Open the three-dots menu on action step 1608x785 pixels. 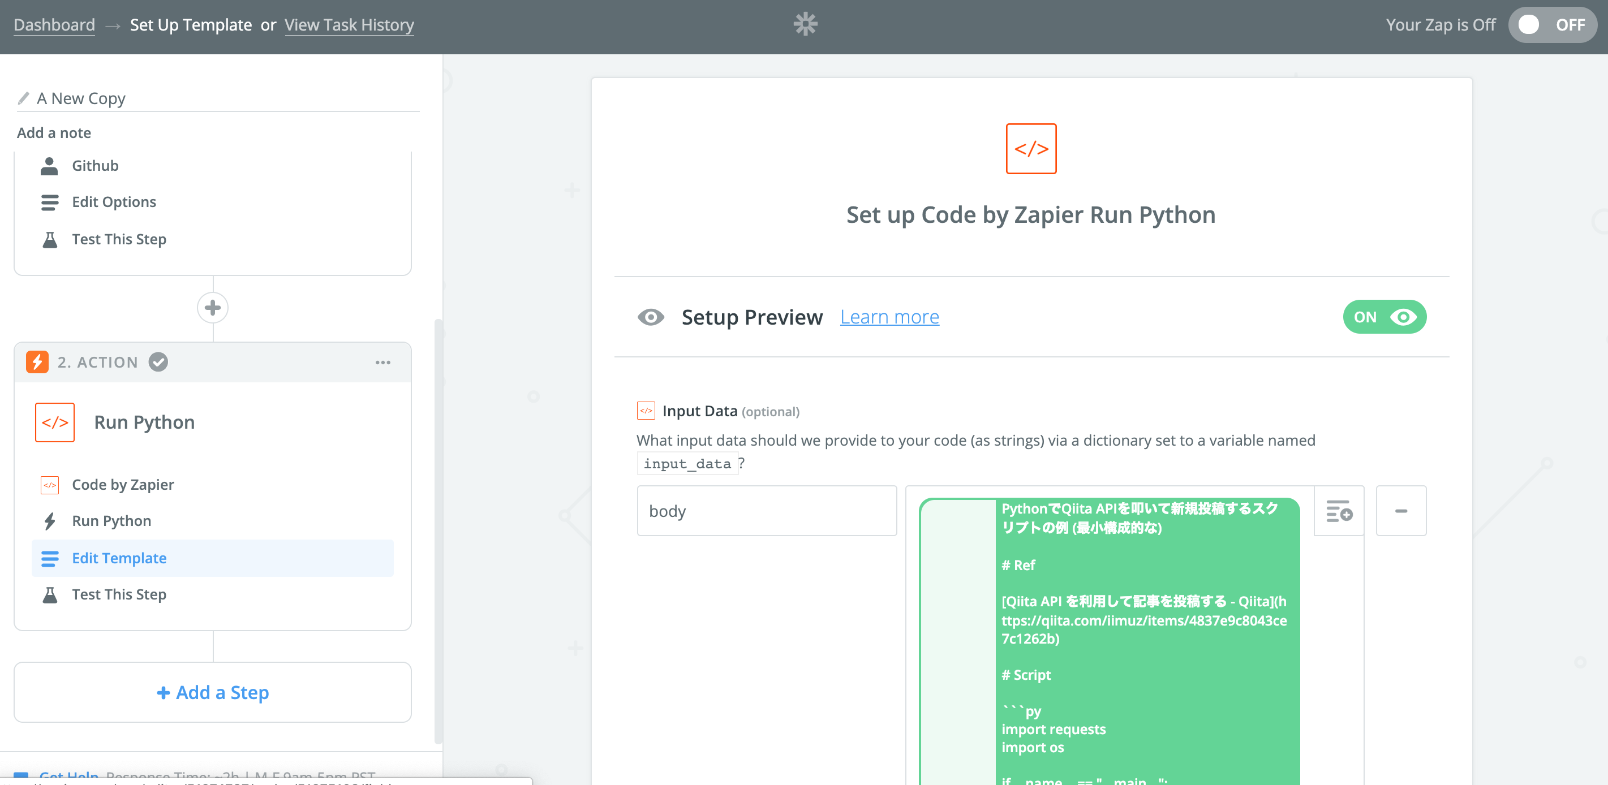[x=382, y=363]
